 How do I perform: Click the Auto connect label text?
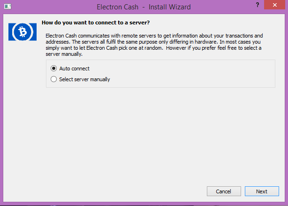click(74, 69)
